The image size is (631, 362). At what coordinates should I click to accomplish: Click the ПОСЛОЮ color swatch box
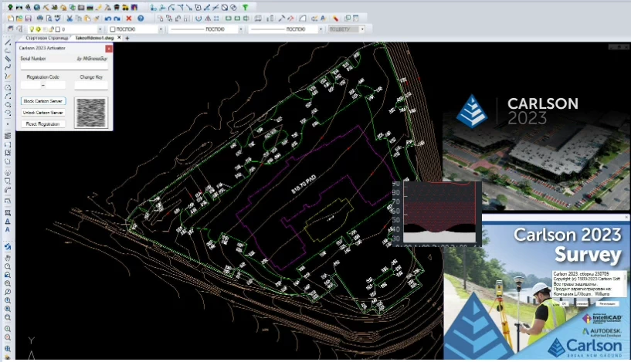[113, 29]
